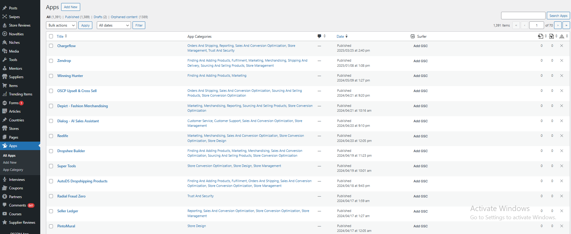Sort the list by Date column

click(x=342, y=36)
